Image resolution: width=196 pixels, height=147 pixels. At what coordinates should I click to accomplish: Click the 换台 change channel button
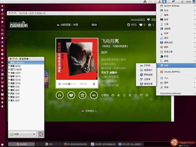coord(94,25)
